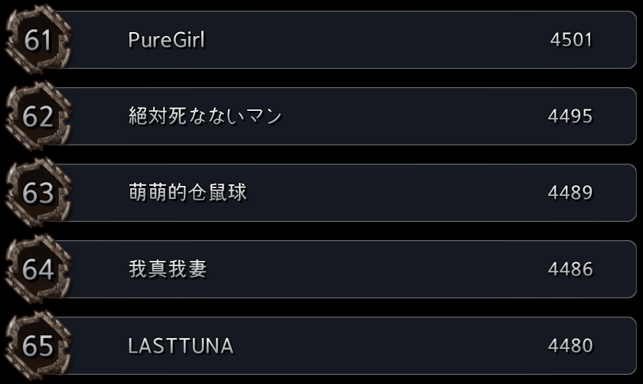Click the score 4501
The image size is (643, 384).
point(571,40)
